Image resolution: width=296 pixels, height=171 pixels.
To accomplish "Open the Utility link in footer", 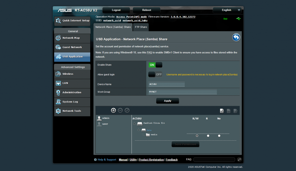I will pos(133,160).
